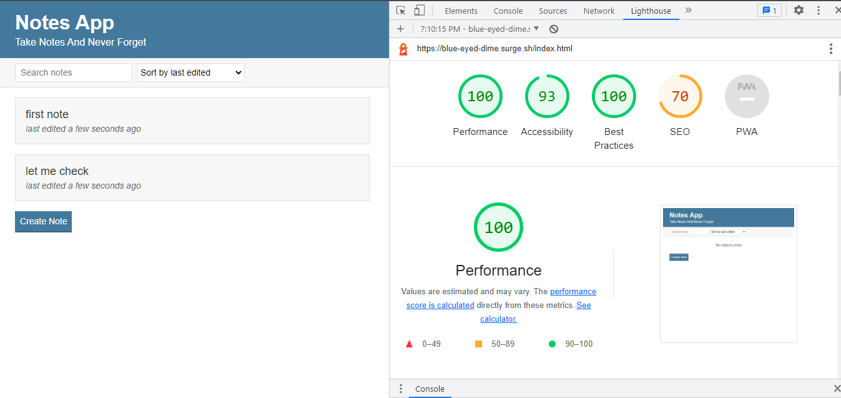Image resolution: width=841 pixels, height=398 pixels.
Task: Click the large Performance 100 gauge
Action: 498,227
